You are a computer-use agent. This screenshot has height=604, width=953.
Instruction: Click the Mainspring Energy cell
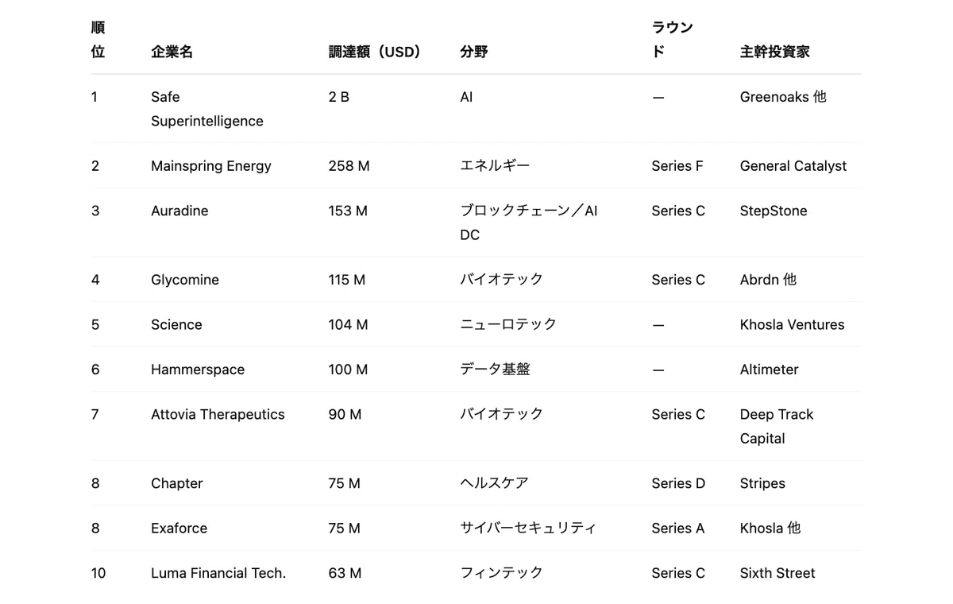click(211, 166)
